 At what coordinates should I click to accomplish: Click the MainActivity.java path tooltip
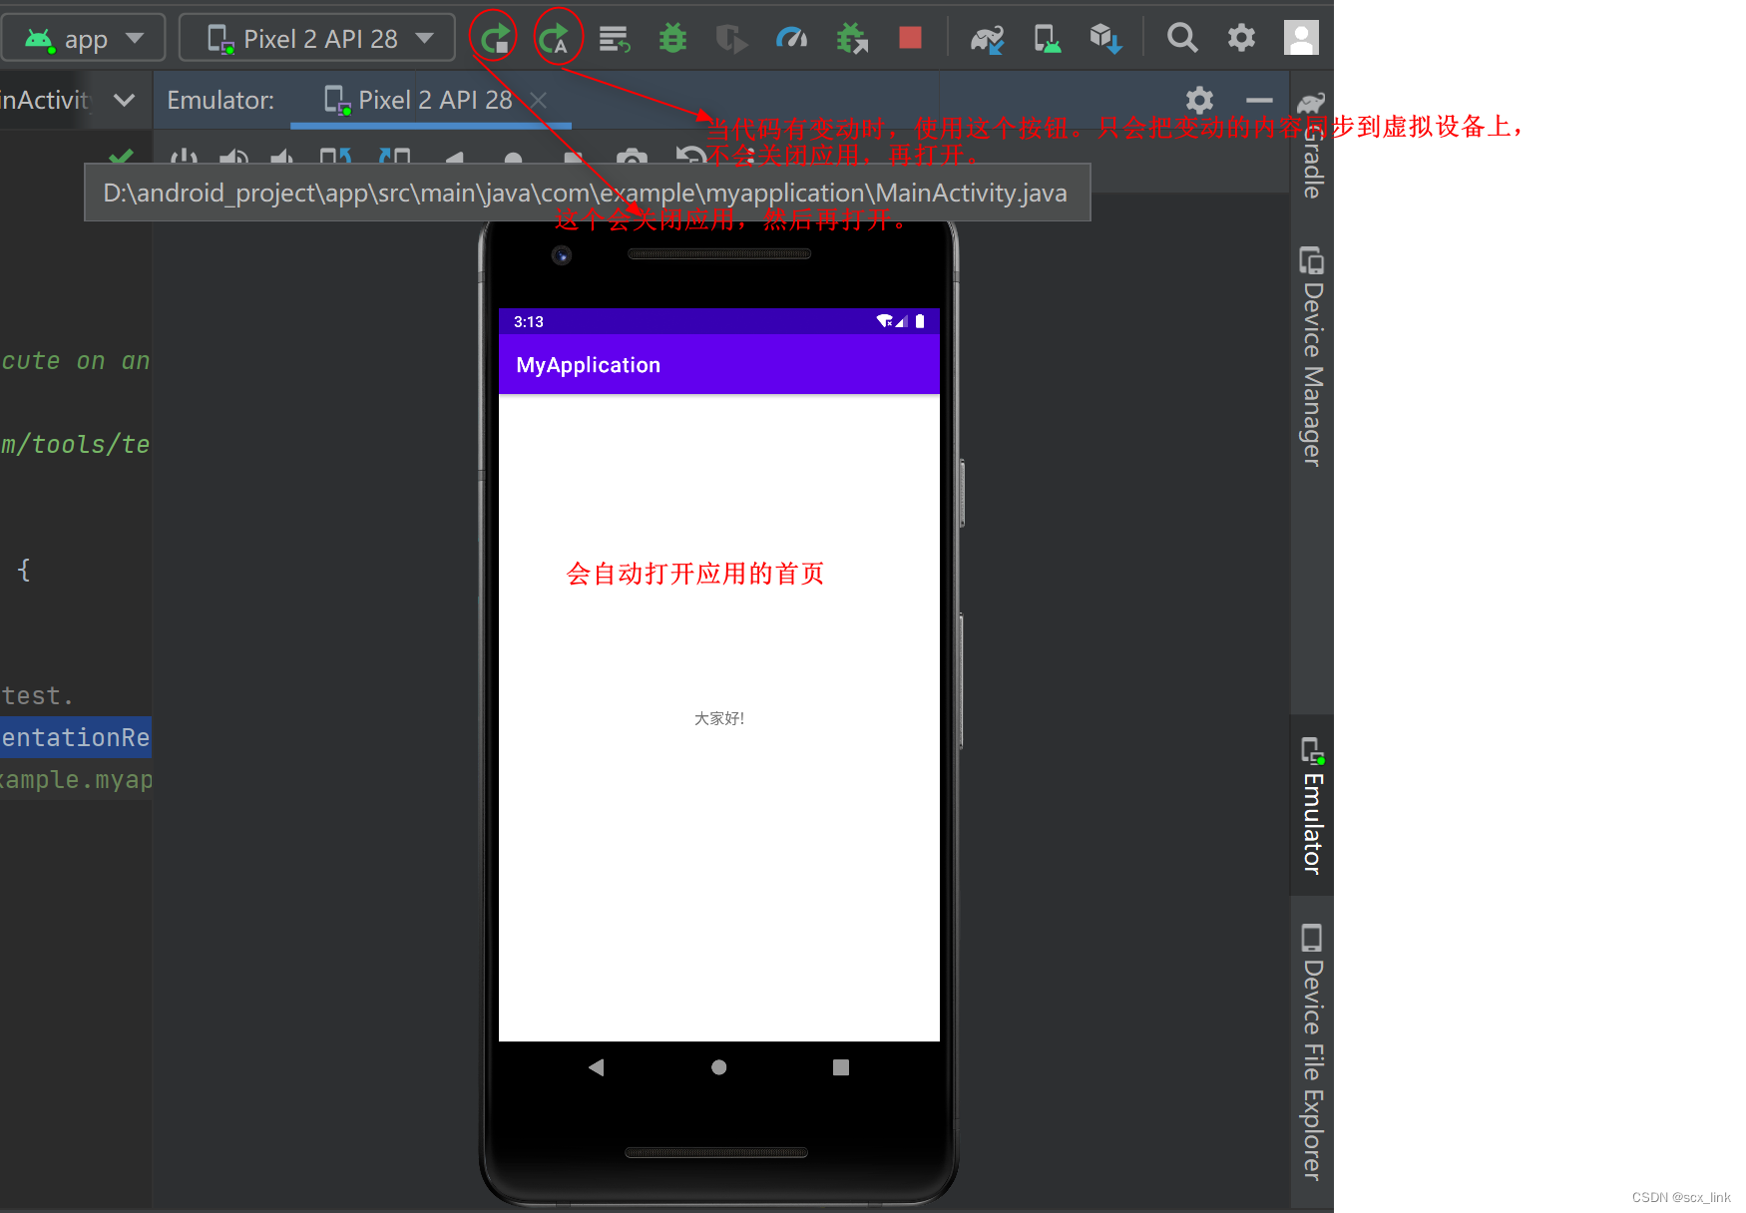coord(587,193)
